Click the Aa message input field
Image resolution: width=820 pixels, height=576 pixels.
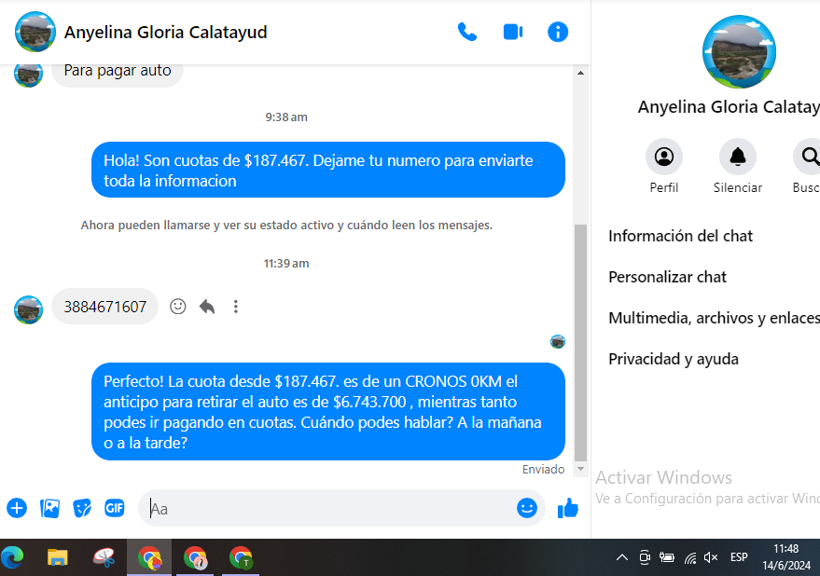tap(327, 509)
